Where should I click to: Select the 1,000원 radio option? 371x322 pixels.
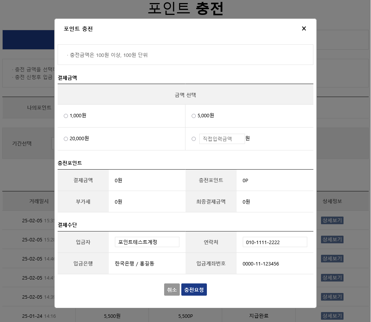coord(66,116)
